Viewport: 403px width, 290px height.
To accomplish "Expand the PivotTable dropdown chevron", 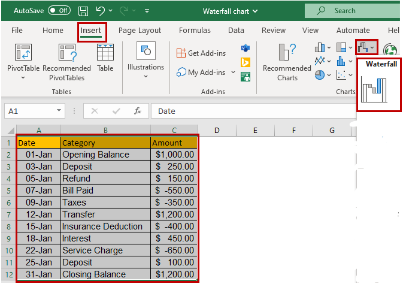I will pos(23,78).
